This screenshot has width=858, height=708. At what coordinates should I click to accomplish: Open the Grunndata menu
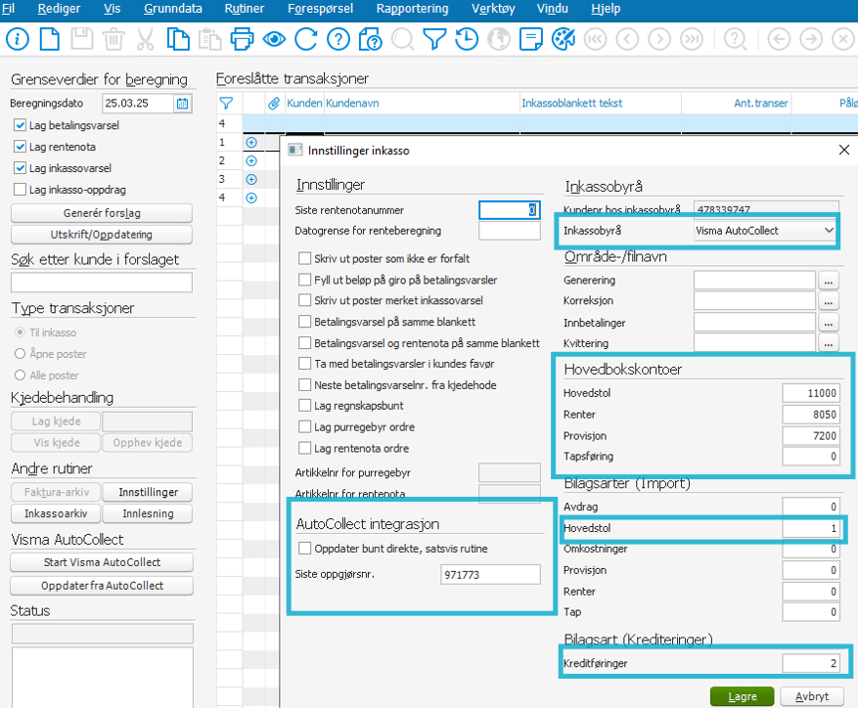(173, 9)
